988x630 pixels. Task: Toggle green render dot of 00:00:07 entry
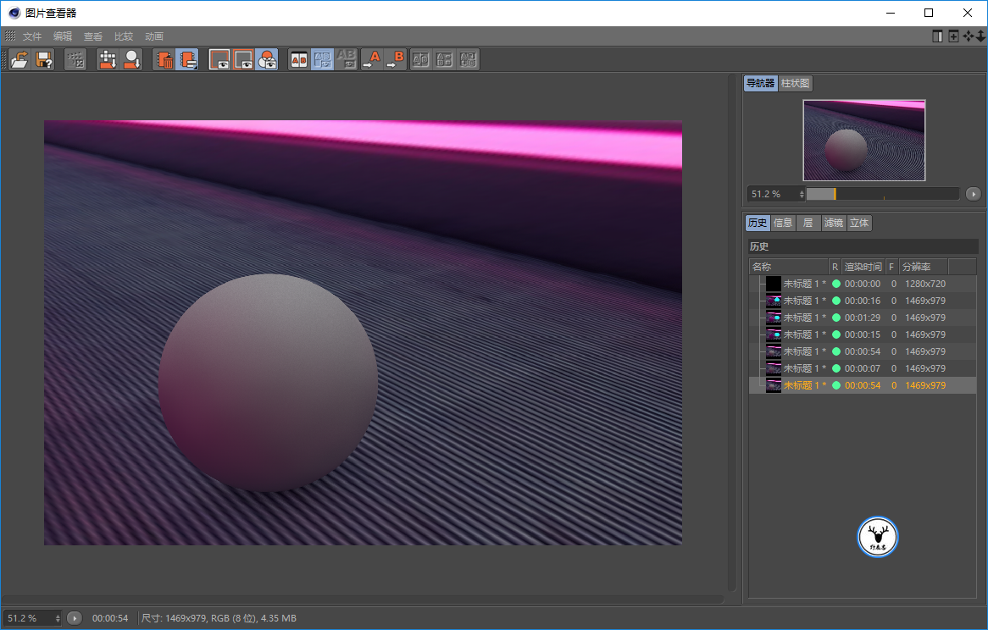pos(835,368)
